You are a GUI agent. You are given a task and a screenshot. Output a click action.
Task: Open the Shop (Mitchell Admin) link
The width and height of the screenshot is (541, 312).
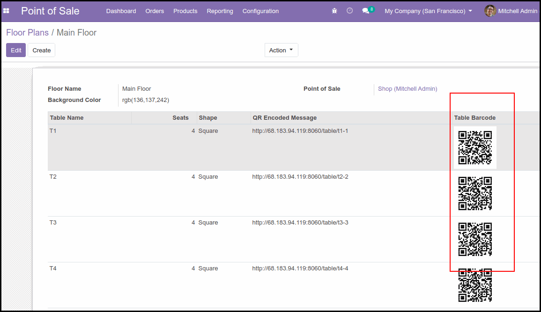[408, 89]
